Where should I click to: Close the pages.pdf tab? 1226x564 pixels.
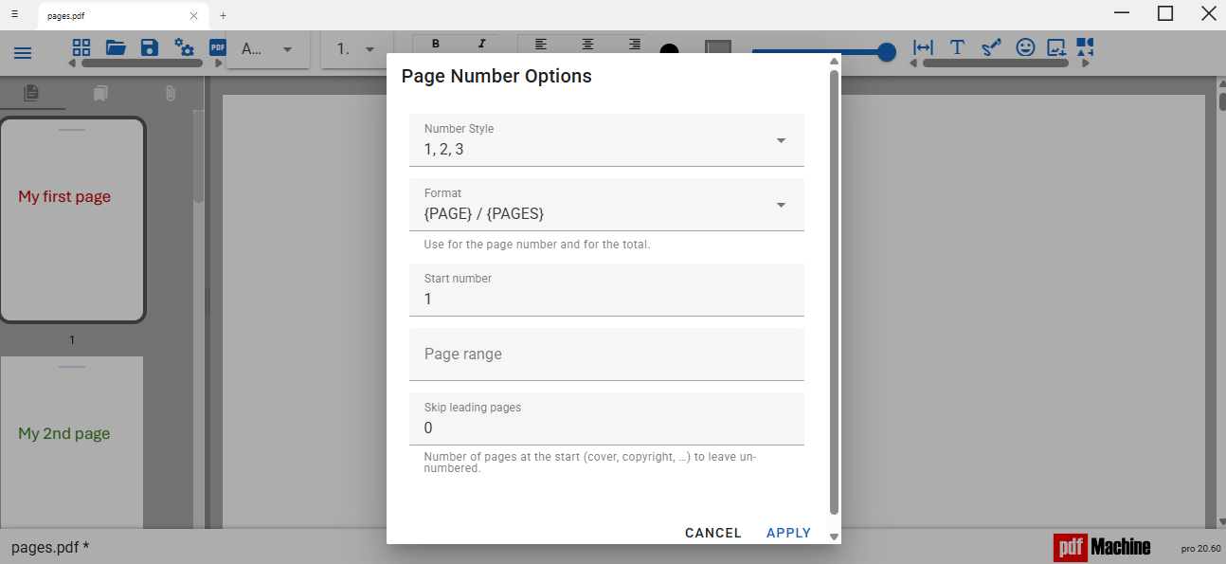pos(193,15)
